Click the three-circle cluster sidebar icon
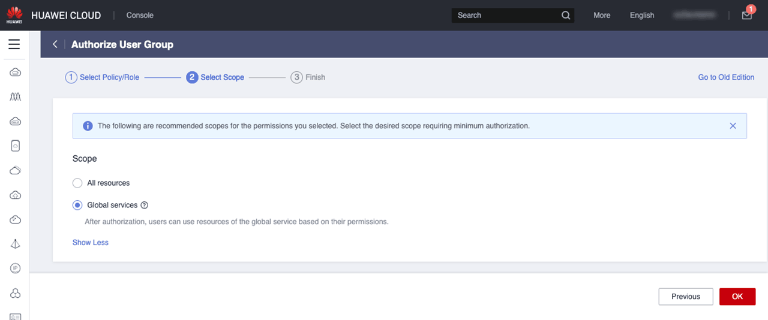 (x=16, y=293)
